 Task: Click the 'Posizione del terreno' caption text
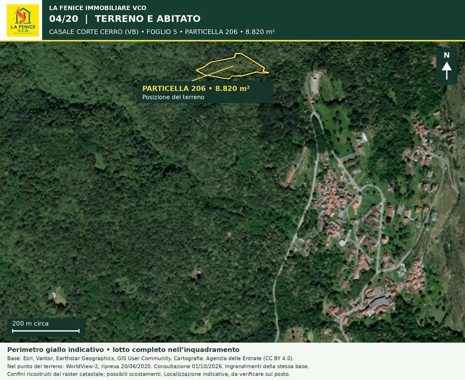coord(173,97)
